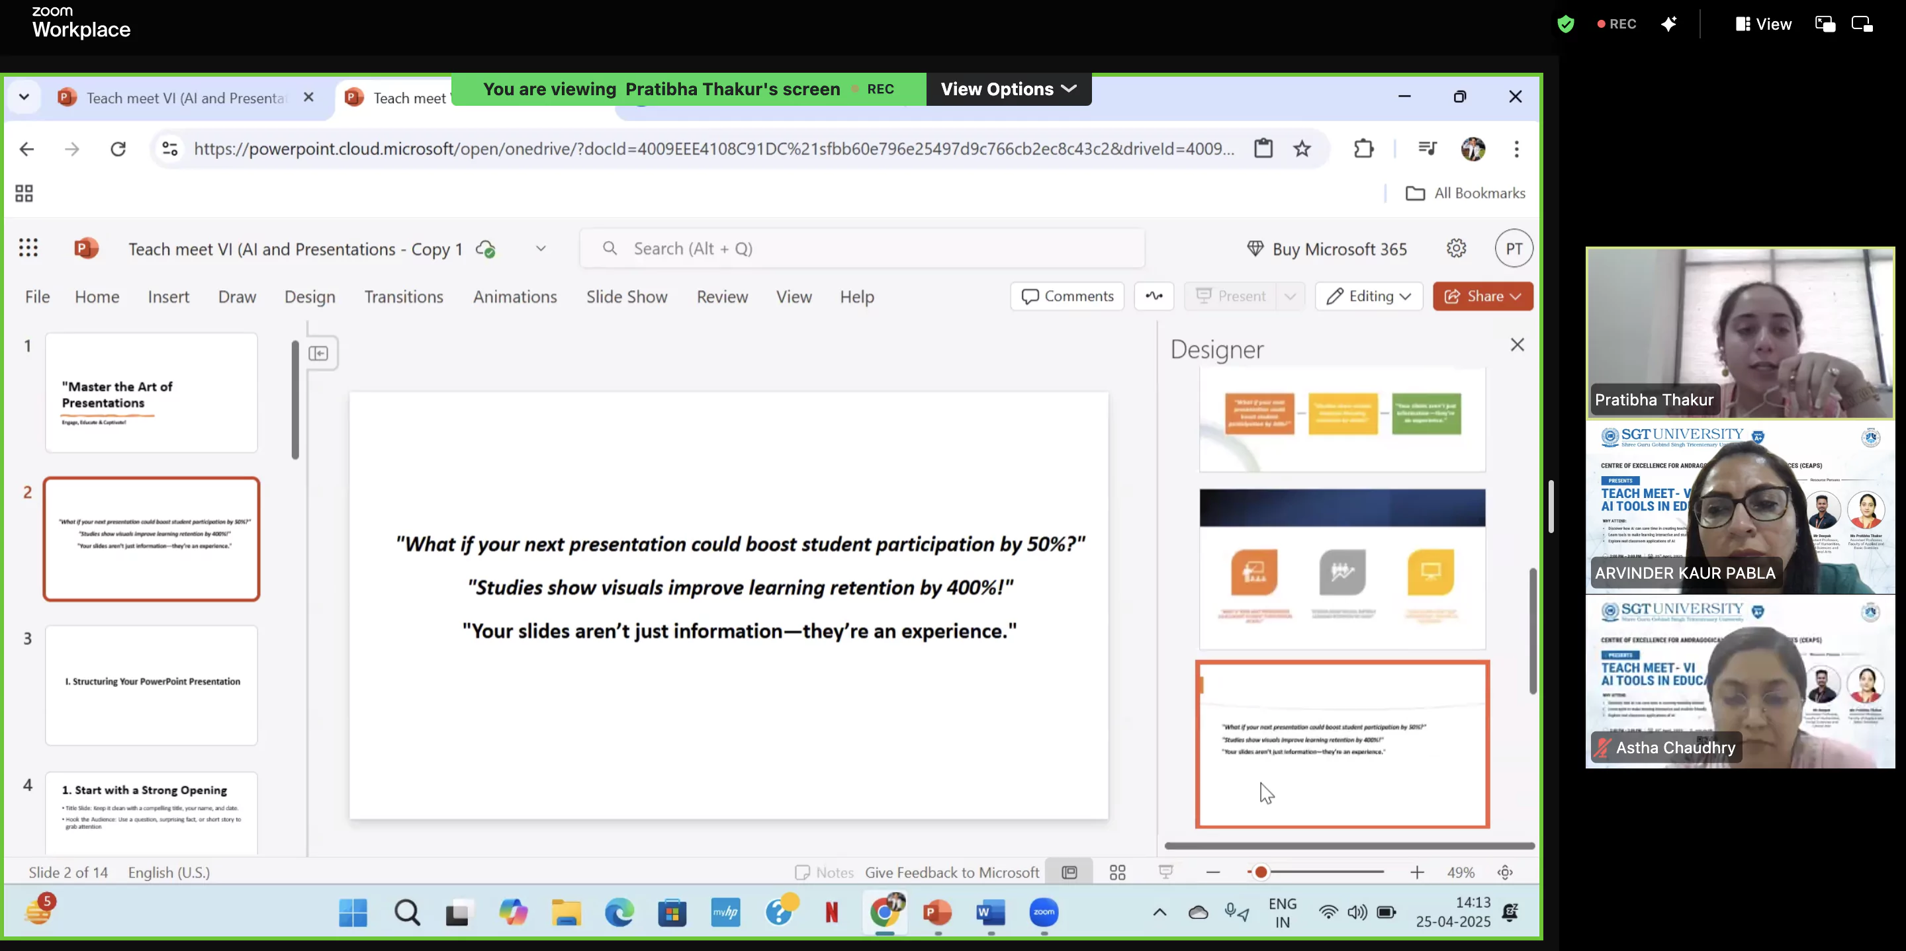The image size is (1906, 951).
Task: Click the 49% zoom percentage
Action: 1460,872
